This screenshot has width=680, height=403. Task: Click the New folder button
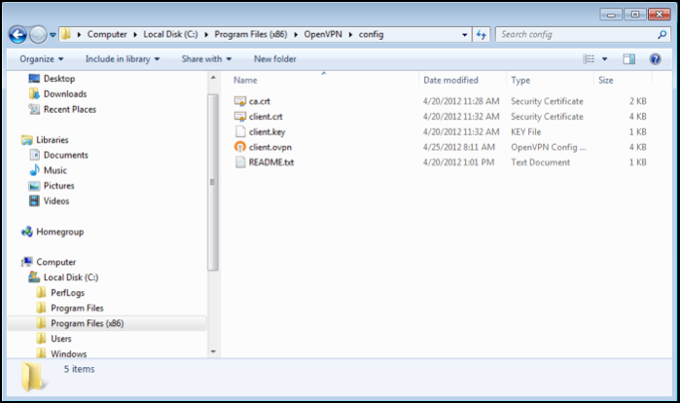tap(274, 58)
